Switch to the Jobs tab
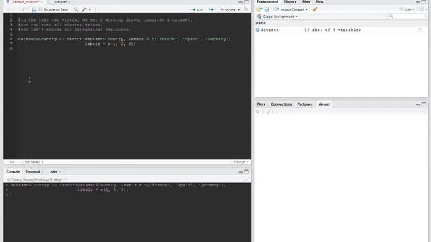The image size is (431, 242). coord(53,172)
